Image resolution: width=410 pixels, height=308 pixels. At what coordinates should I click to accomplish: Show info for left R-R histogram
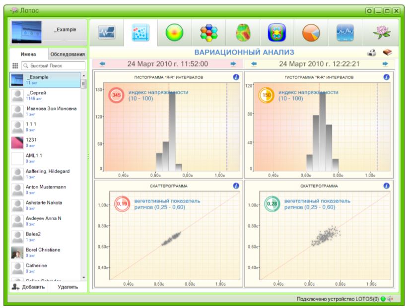(236, 77)
